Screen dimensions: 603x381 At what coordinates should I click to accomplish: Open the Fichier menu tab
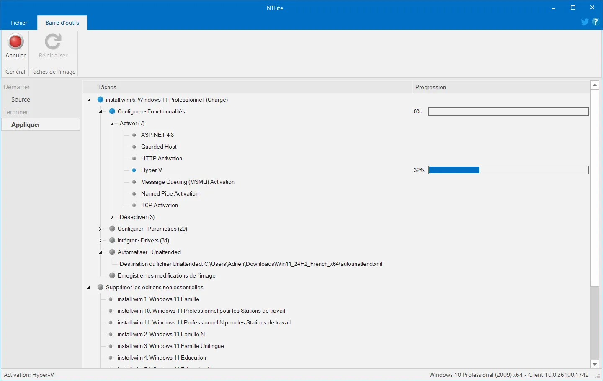19,23
